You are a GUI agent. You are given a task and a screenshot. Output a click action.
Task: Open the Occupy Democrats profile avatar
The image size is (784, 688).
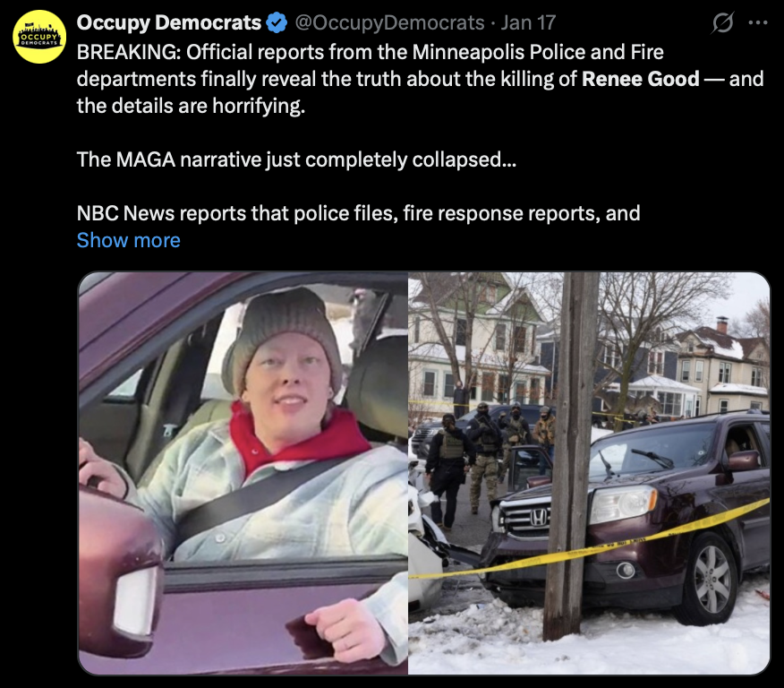pyautogui.click(x=39, y=37)
